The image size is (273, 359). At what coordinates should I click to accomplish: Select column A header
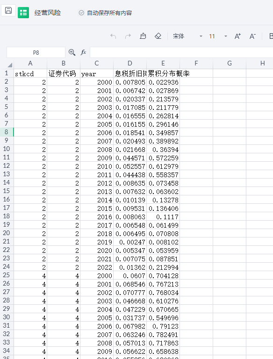[x=30, y=64]
